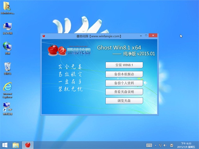Click the network status tray icon
Screen dimensions: 199x149
pos(160,145)
